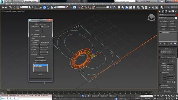The width and height of the screenshot is (178, 100).
Task: Click the Undo arrow in main toolbar
Action: [x=3, y=7]
